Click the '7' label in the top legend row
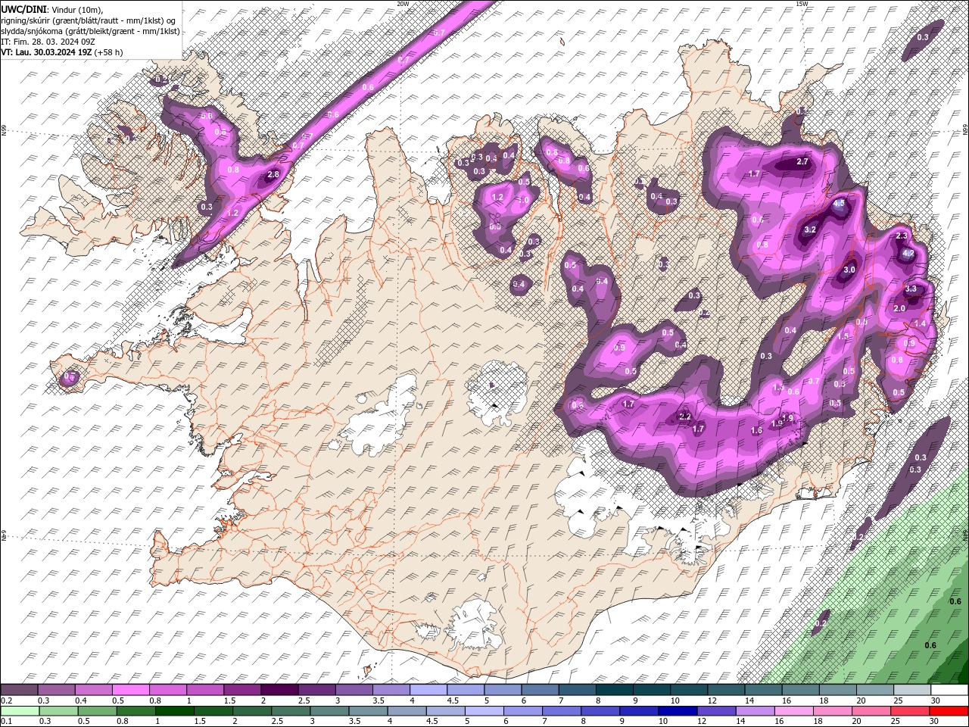Viewport: 969px width, 727px height. click(560, 700)
